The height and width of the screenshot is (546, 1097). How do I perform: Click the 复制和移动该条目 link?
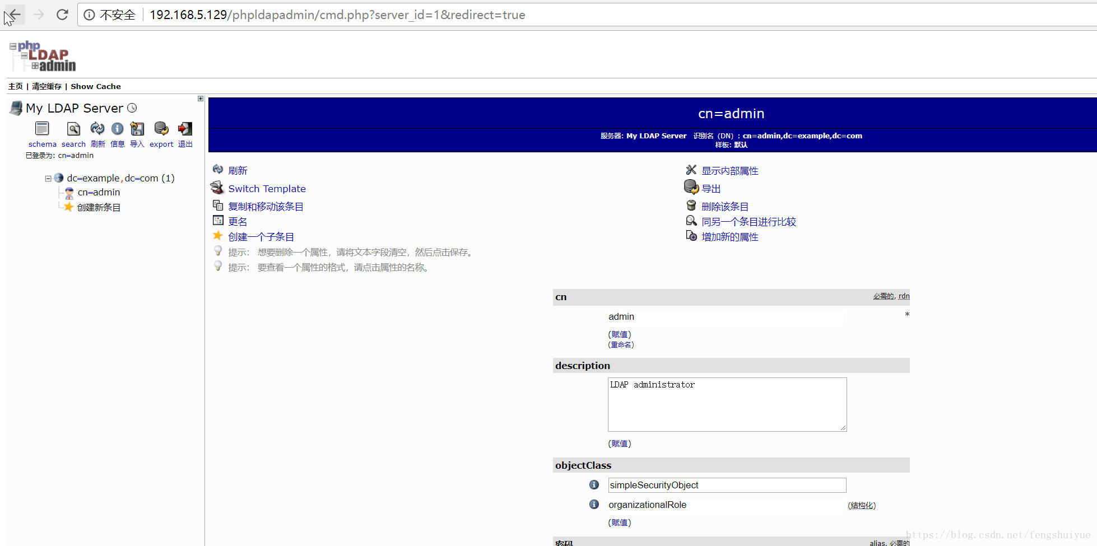tap(266, 207)
